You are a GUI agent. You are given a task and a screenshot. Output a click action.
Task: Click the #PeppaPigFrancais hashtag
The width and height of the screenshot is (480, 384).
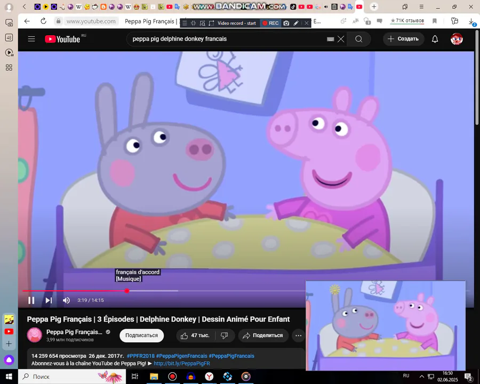coord(231,356)
